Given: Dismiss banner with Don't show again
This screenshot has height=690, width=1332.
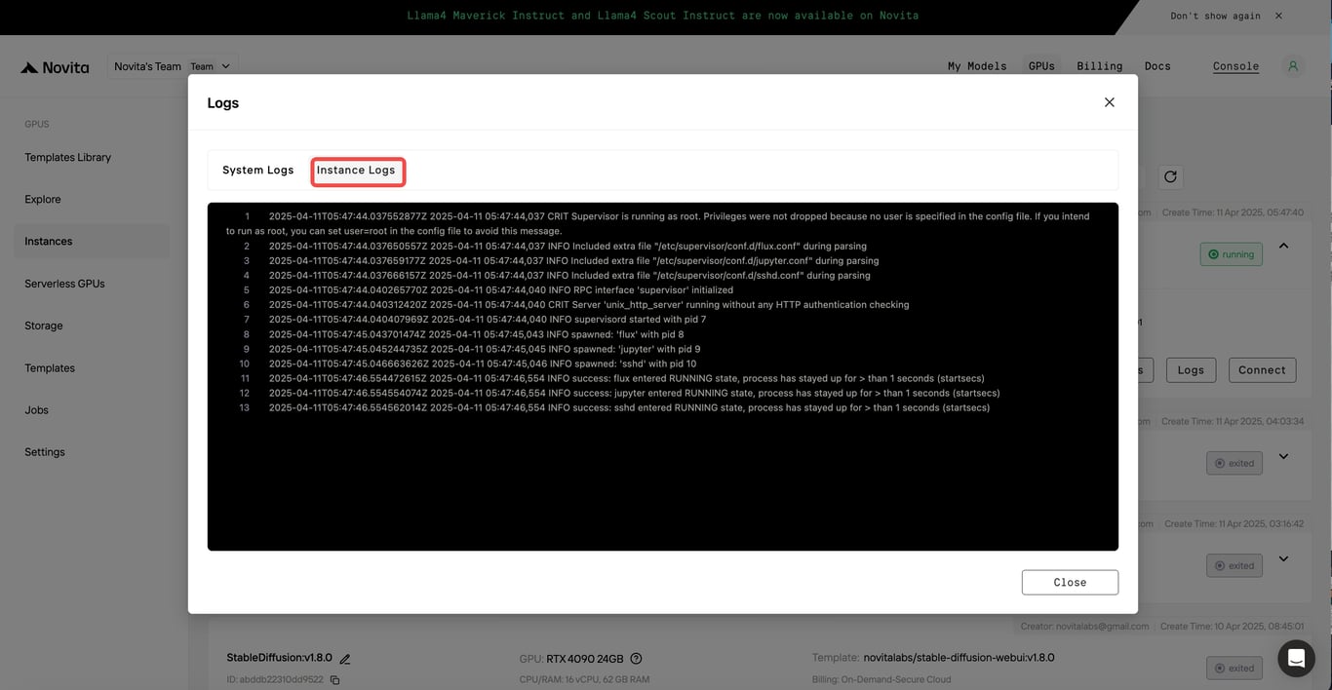Looking at the screenshot, I should pyautogui.click(x=1215, y=16).
